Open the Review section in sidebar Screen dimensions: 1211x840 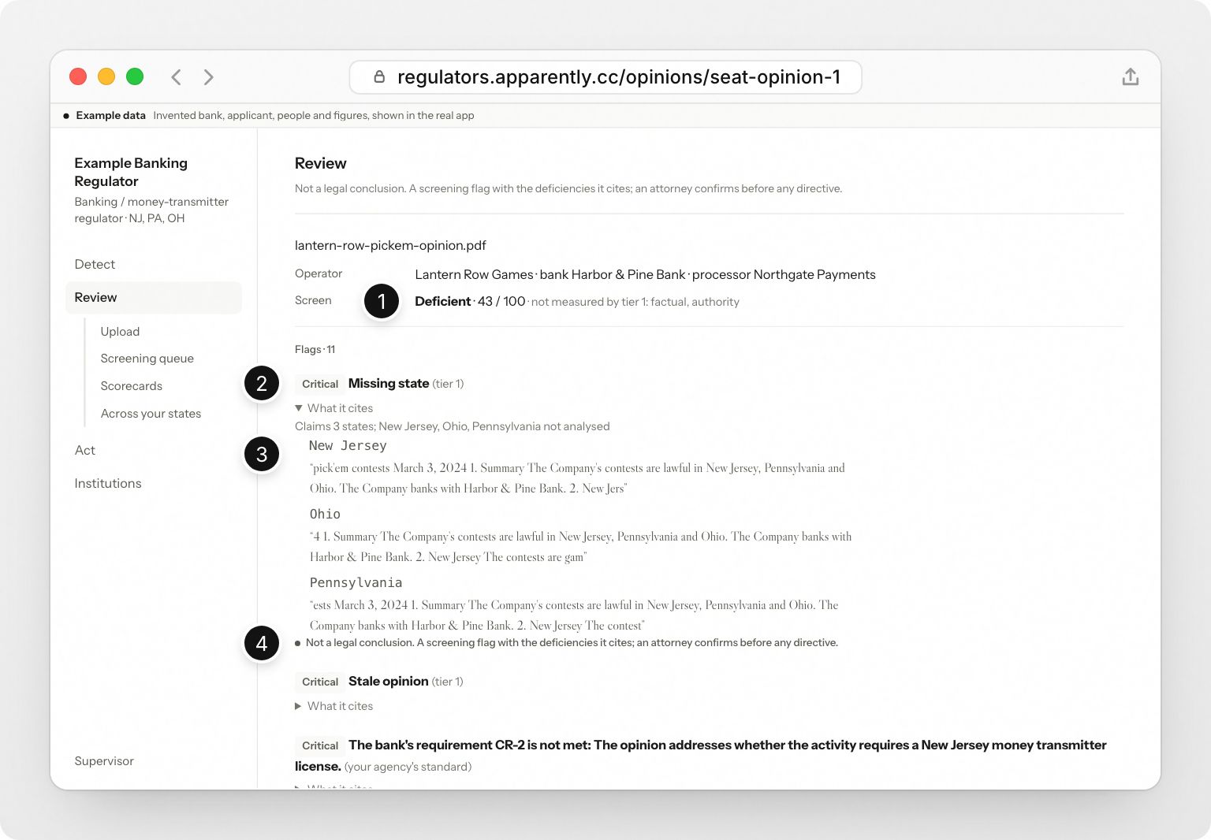tap(154, 297)
